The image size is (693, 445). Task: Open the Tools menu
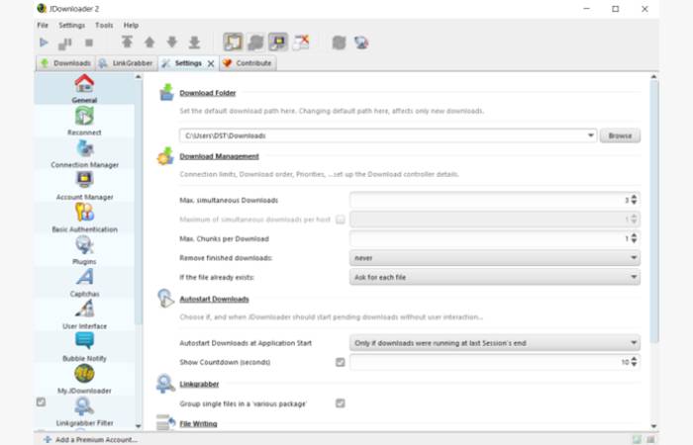point(104,25)
